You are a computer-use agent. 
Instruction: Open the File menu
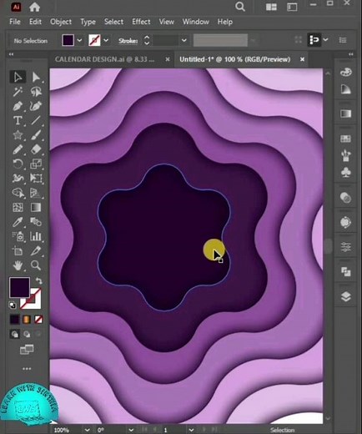click(x=15, y=22)
